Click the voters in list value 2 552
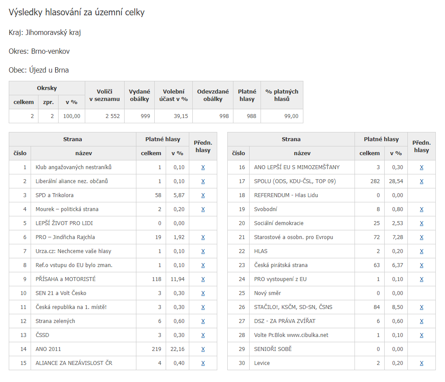 pyautogui.click(x=112, y=116)
